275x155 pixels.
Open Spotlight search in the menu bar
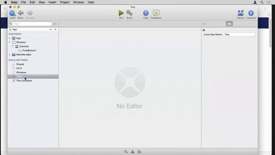click(262, 2)
